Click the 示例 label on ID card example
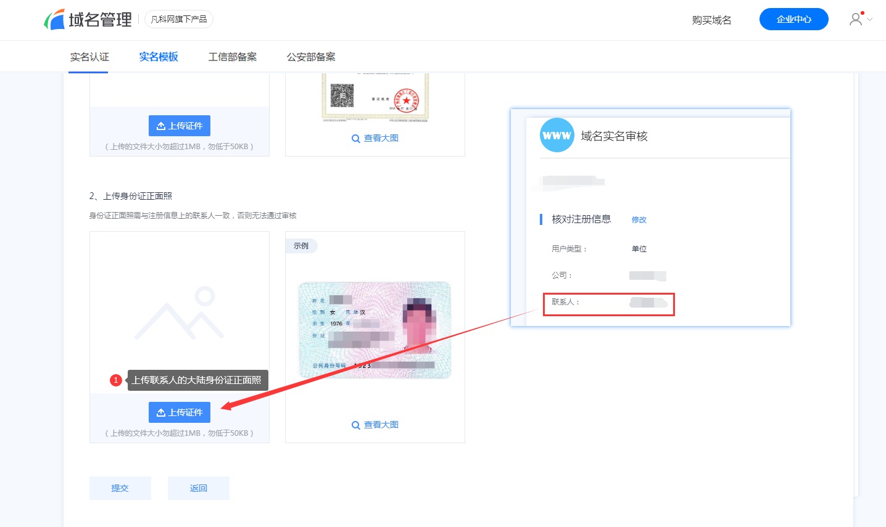Viewport: 886px width, 527px height. (x=301, y=246)
